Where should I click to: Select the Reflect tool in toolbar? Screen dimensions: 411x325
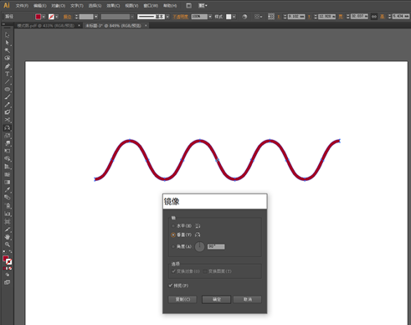pyautogui.click(x=8, y=128)
